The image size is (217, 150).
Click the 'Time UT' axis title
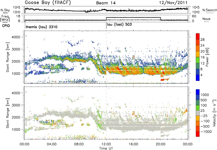106,148
